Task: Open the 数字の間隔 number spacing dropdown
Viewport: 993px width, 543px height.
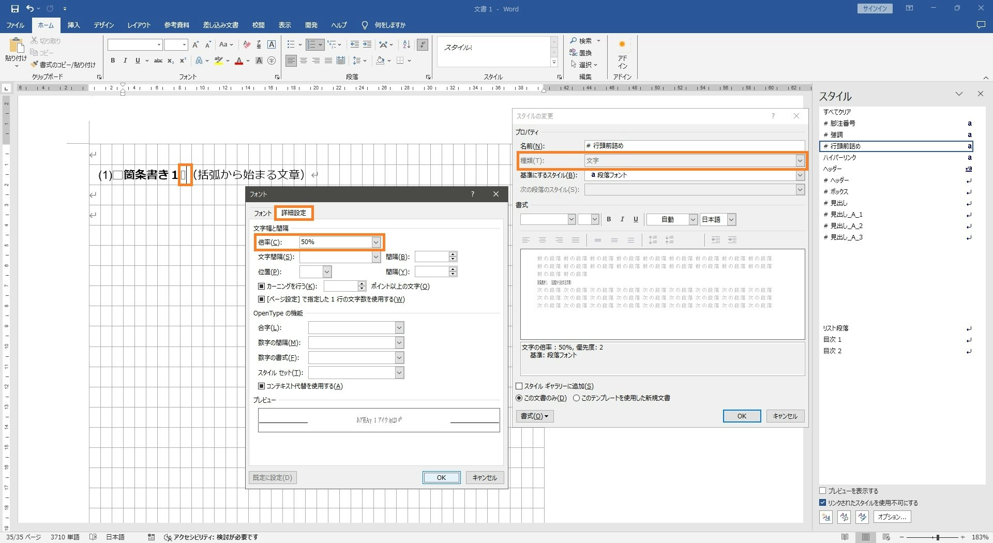Action: click(399, 343)
